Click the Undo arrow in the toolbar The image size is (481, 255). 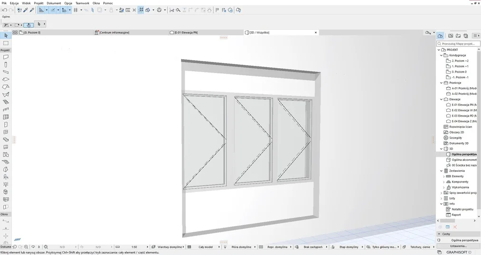[4, 10]
